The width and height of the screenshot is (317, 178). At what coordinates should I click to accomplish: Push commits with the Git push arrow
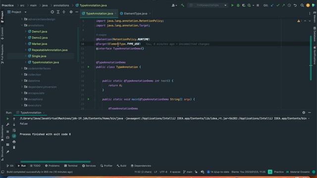tap(283, 5)
